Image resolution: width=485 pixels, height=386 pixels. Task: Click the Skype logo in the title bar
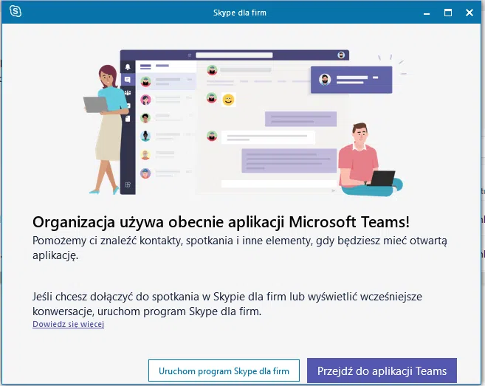click(14, 12)
